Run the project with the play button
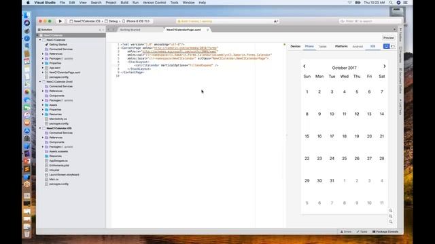 pos(60,21)
